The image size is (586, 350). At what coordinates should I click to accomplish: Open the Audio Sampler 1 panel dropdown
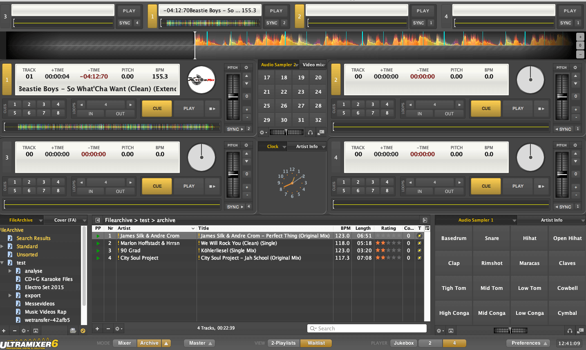coord(514,220)
